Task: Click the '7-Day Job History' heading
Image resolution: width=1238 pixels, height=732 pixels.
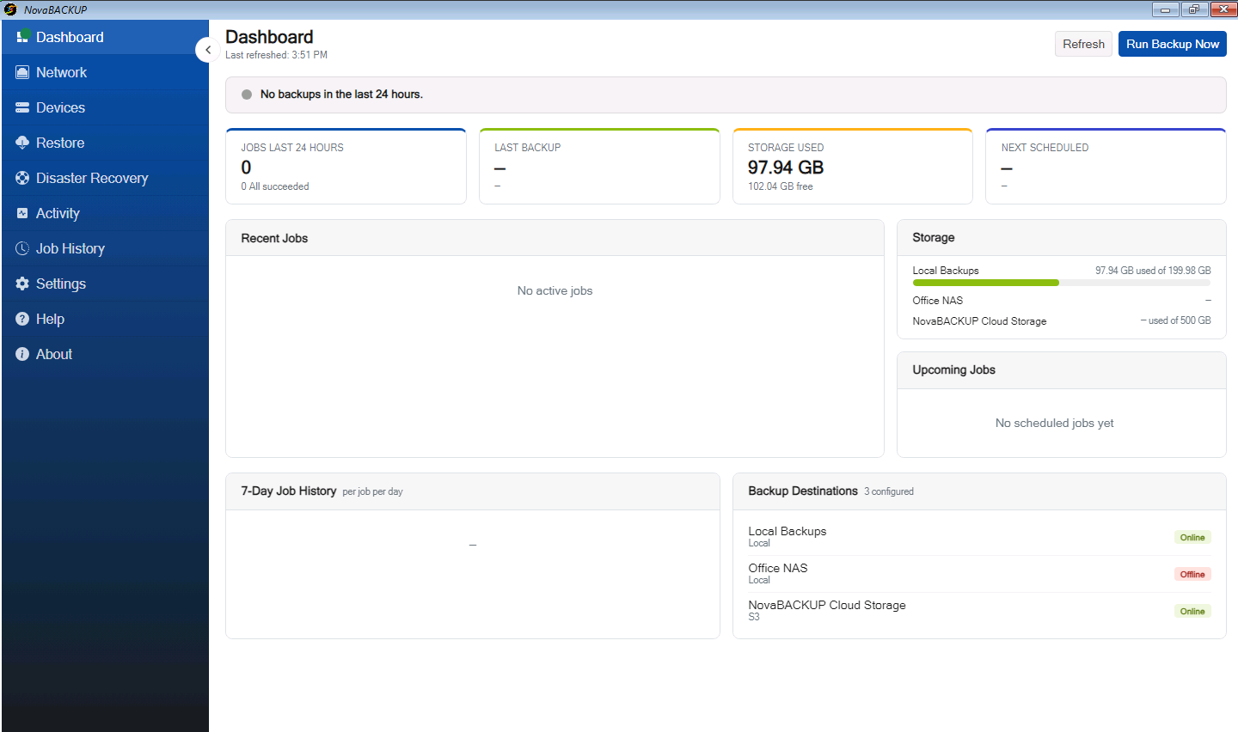Action: point(289,491)
